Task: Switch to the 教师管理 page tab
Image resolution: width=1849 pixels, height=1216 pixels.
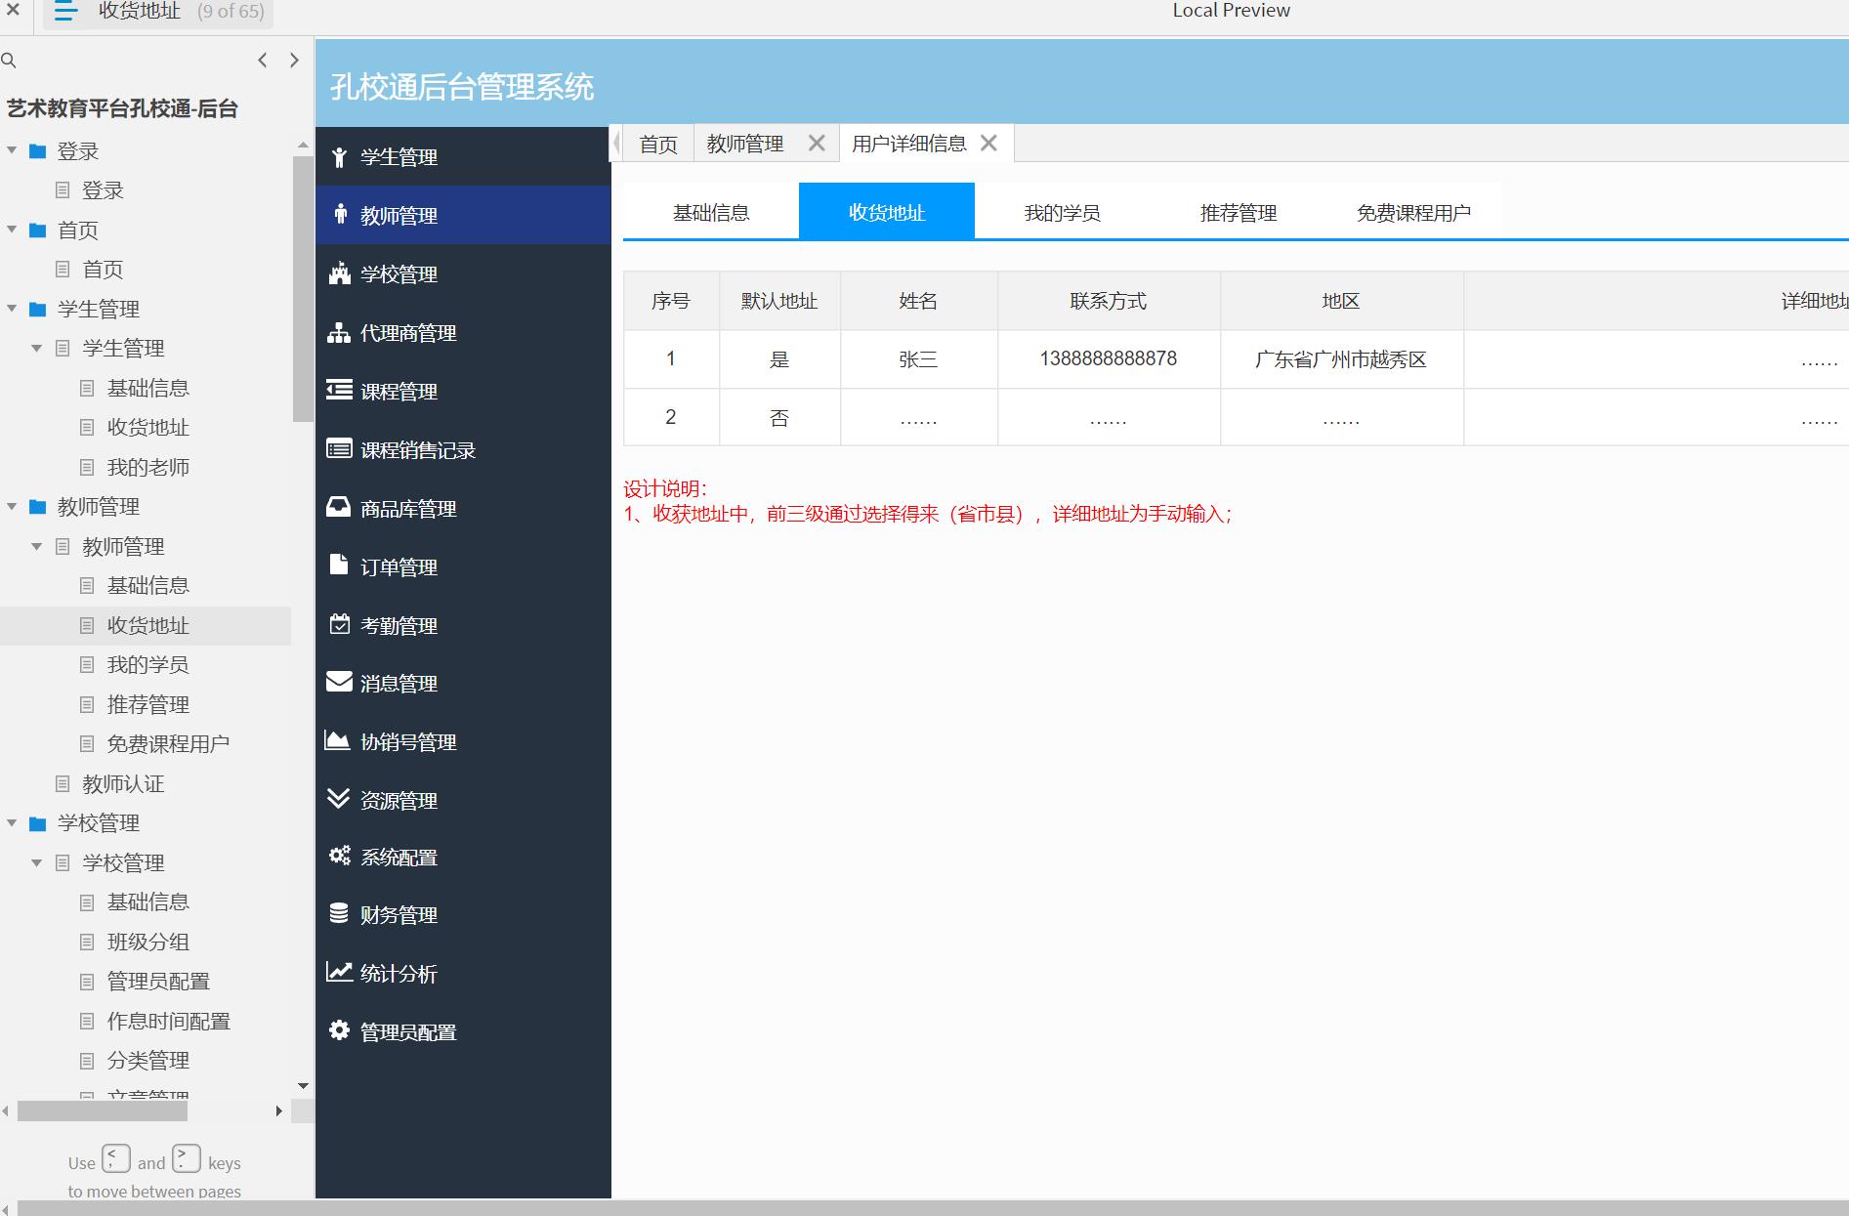Action: [745, 144]
